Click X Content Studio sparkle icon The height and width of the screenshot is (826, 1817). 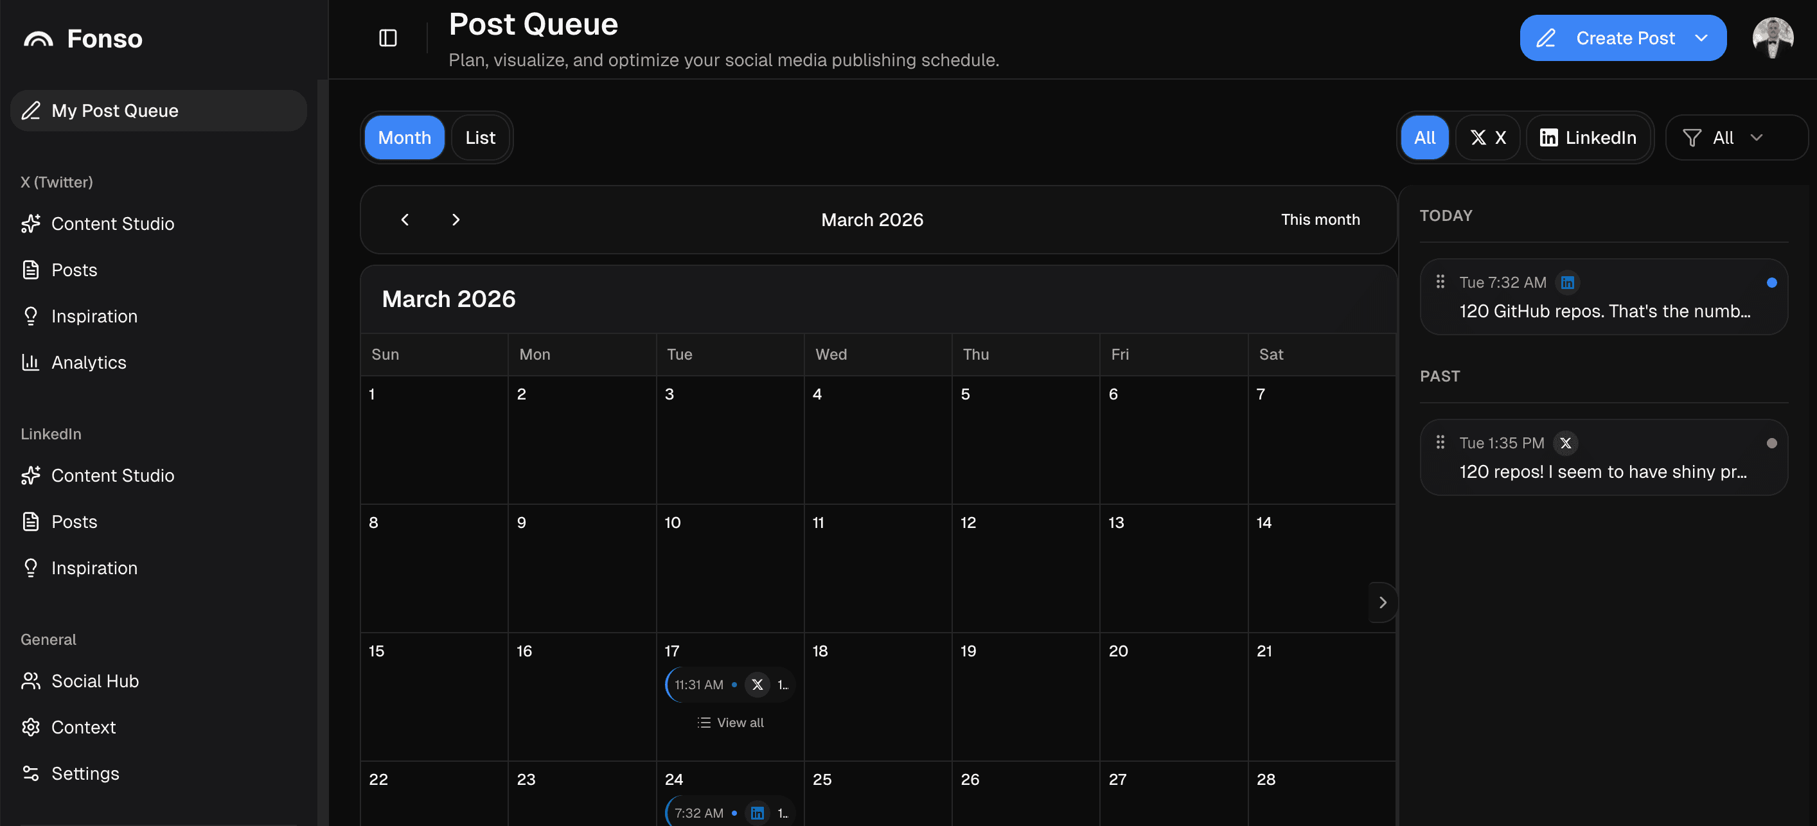pyautogui.click(x=30, y=224)
